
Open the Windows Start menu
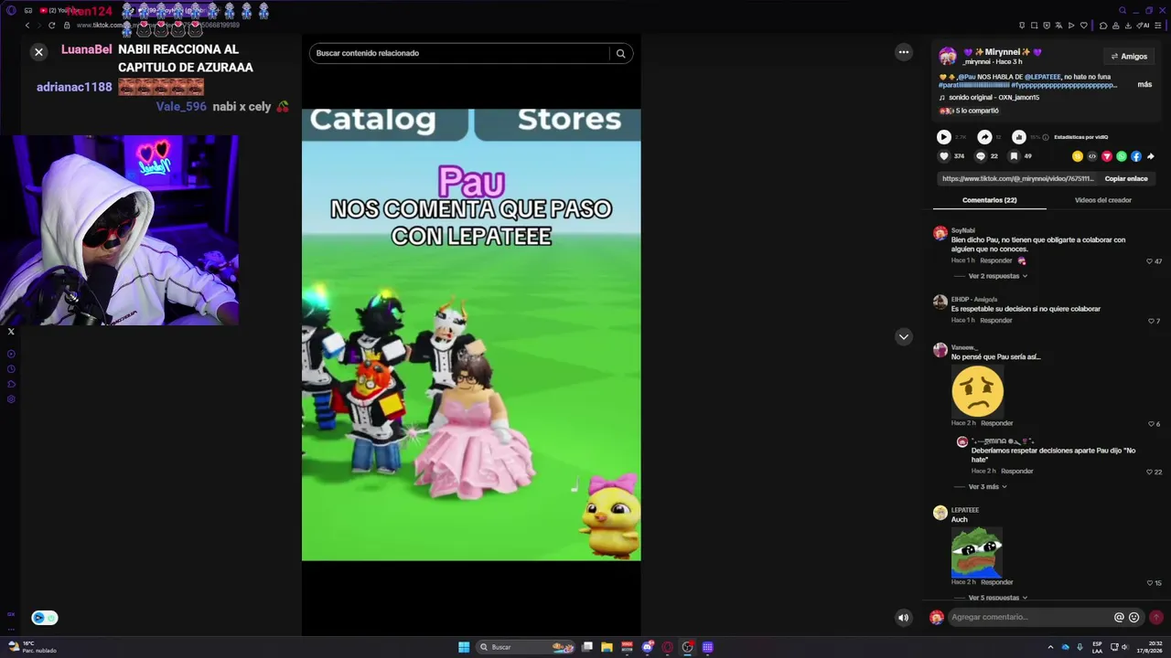pos(464,647)
